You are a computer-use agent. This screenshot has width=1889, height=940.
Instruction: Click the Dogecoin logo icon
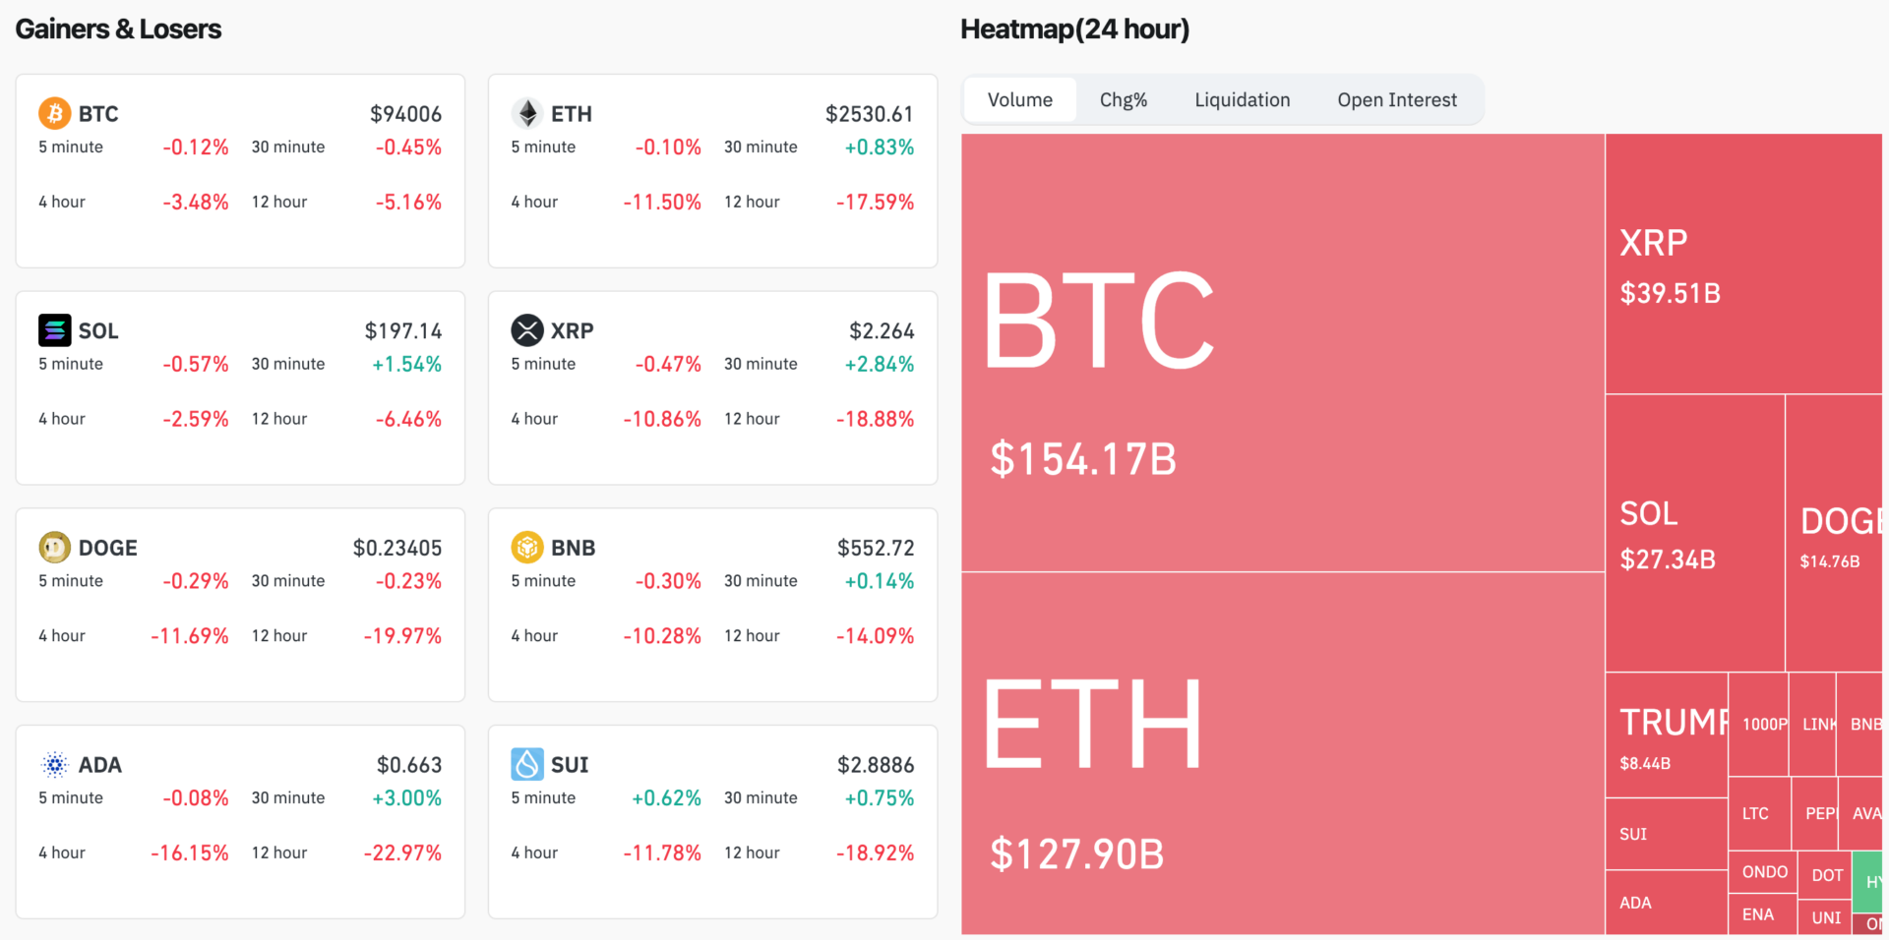tap(54, 548)
